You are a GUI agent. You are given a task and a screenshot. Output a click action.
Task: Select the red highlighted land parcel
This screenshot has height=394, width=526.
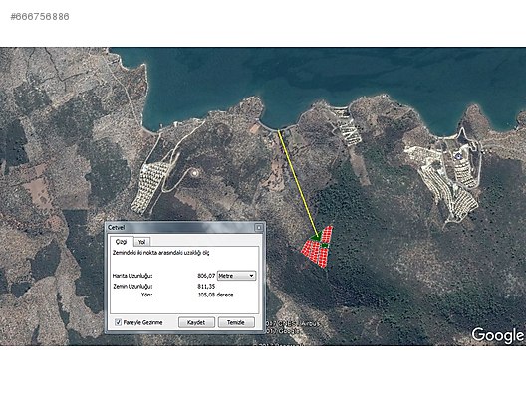[x=318, y=248]
